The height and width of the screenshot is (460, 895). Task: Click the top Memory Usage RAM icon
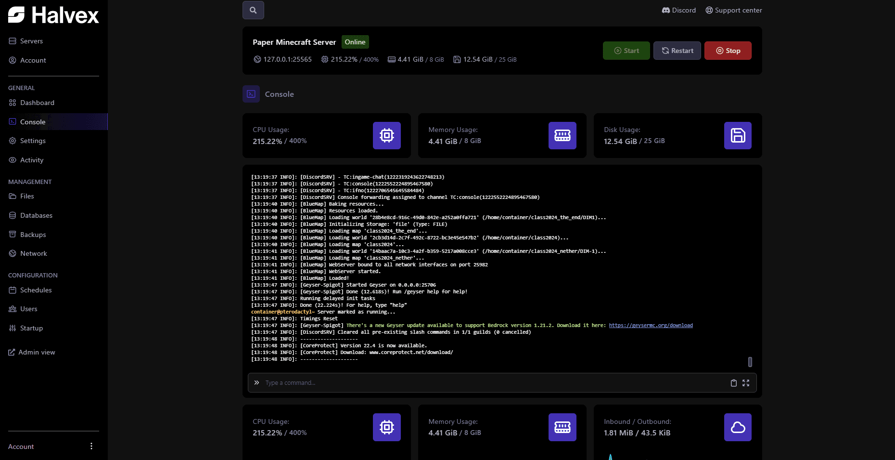[x=563, y=135]
